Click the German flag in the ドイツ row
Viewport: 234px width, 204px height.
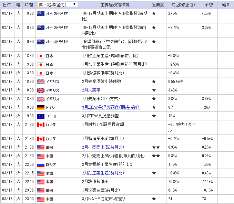pyautogui.click(x=41, y=108)
